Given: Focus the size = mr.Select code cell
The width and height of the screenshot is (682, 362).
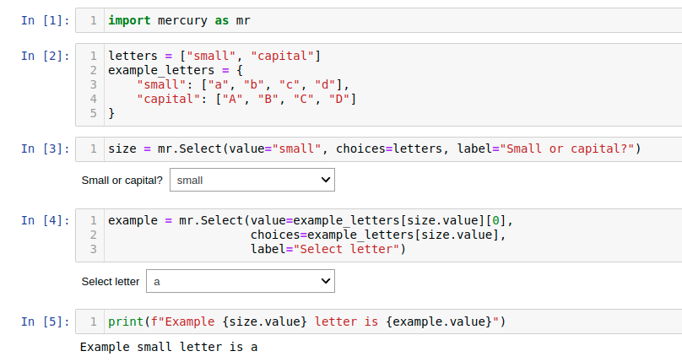Looking at the screenshot, I should click(x=380, y=149).
